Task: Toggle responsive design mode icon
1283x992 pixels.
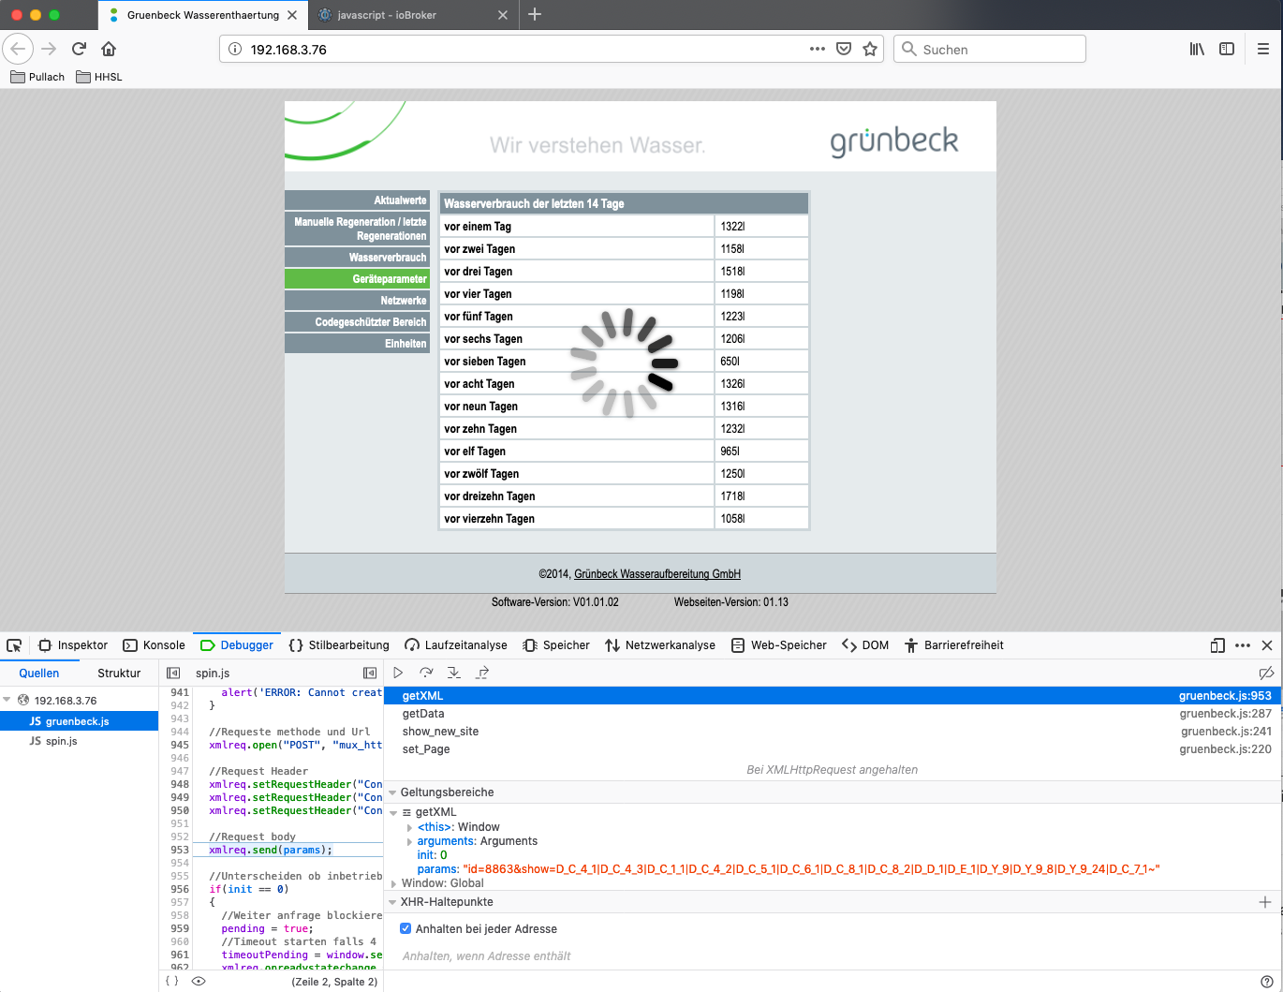Action: click(1217, 645)
